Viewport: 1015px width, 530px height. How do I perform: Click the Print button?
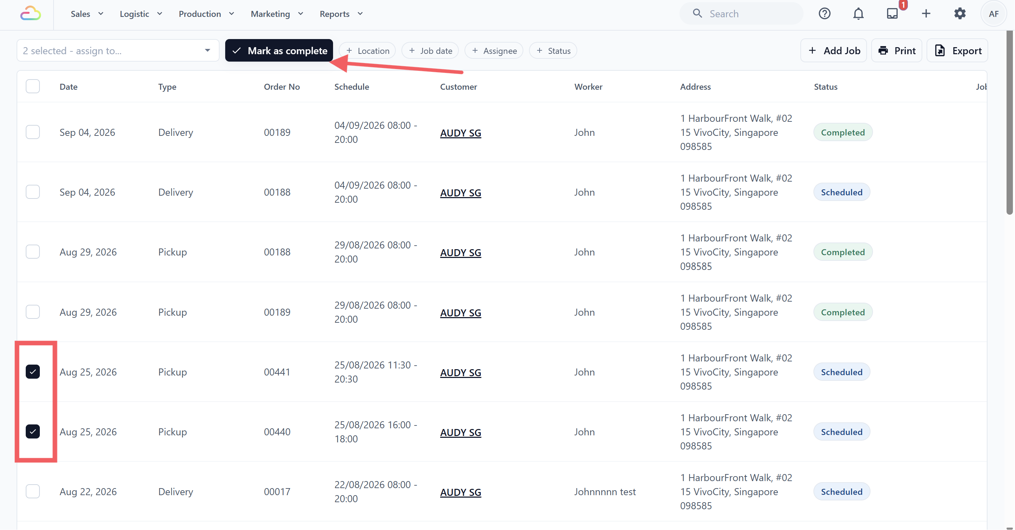[897, 51]
